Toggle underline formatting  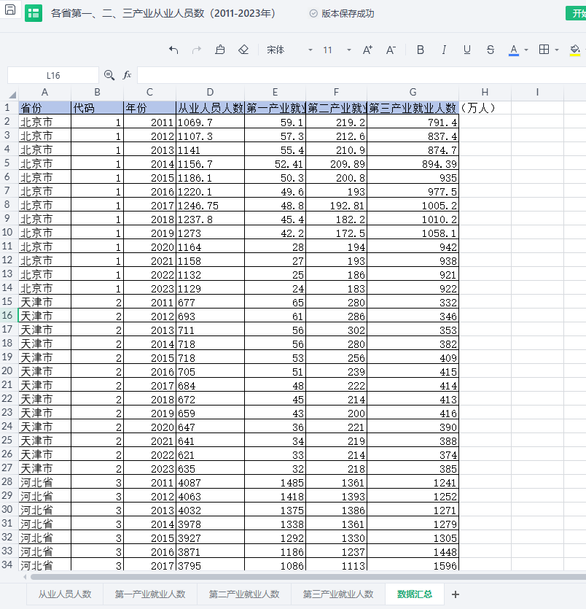pyautogui.click(x=467, y=50)
